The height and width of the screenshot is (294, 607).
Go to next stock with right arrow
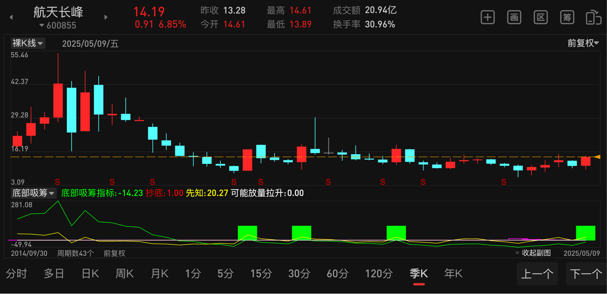tap(106, 17)
